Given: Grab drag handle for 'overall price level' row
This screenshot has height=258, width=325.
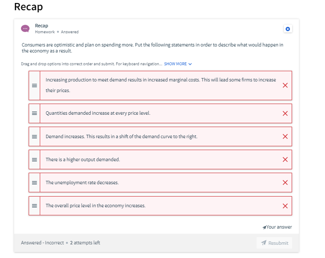Looking at the screenshot, I should click(x=34, y=206).
